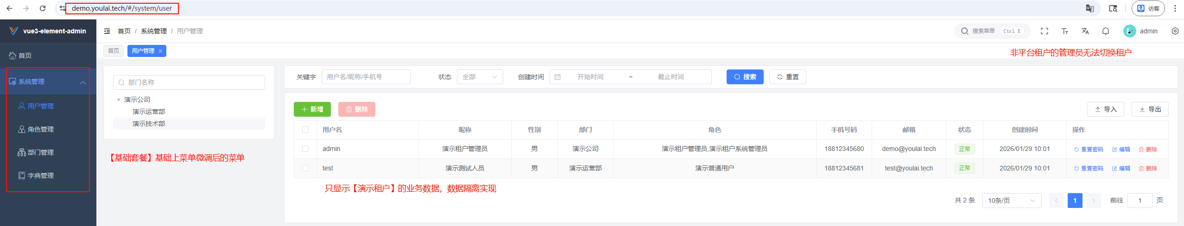Focus the 前往 page jump field

[x=1140, y=201]
